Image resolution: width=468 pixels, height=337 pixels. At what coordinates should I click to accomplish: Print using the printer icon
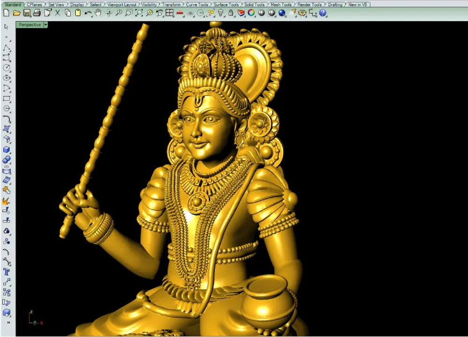pyautogui.click(x=37, y=13)
